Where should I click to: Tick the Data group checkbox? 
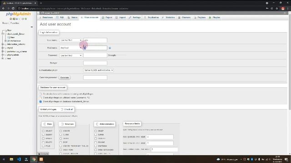coord(45,124)
